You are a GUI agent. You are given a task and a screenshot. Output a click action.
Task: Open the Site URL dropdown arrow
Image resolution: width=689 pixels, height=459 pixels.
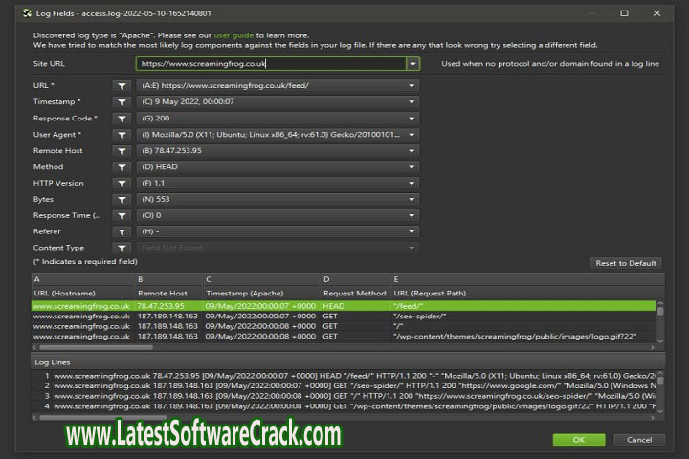click(412, 64)
